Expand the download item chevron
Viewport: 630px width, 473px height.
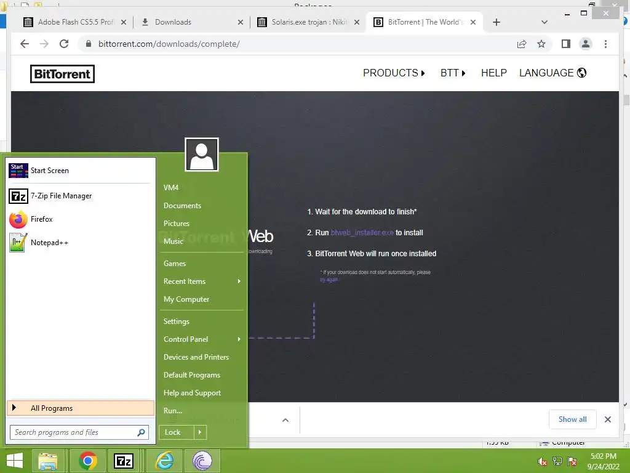[x=285, y=420]
